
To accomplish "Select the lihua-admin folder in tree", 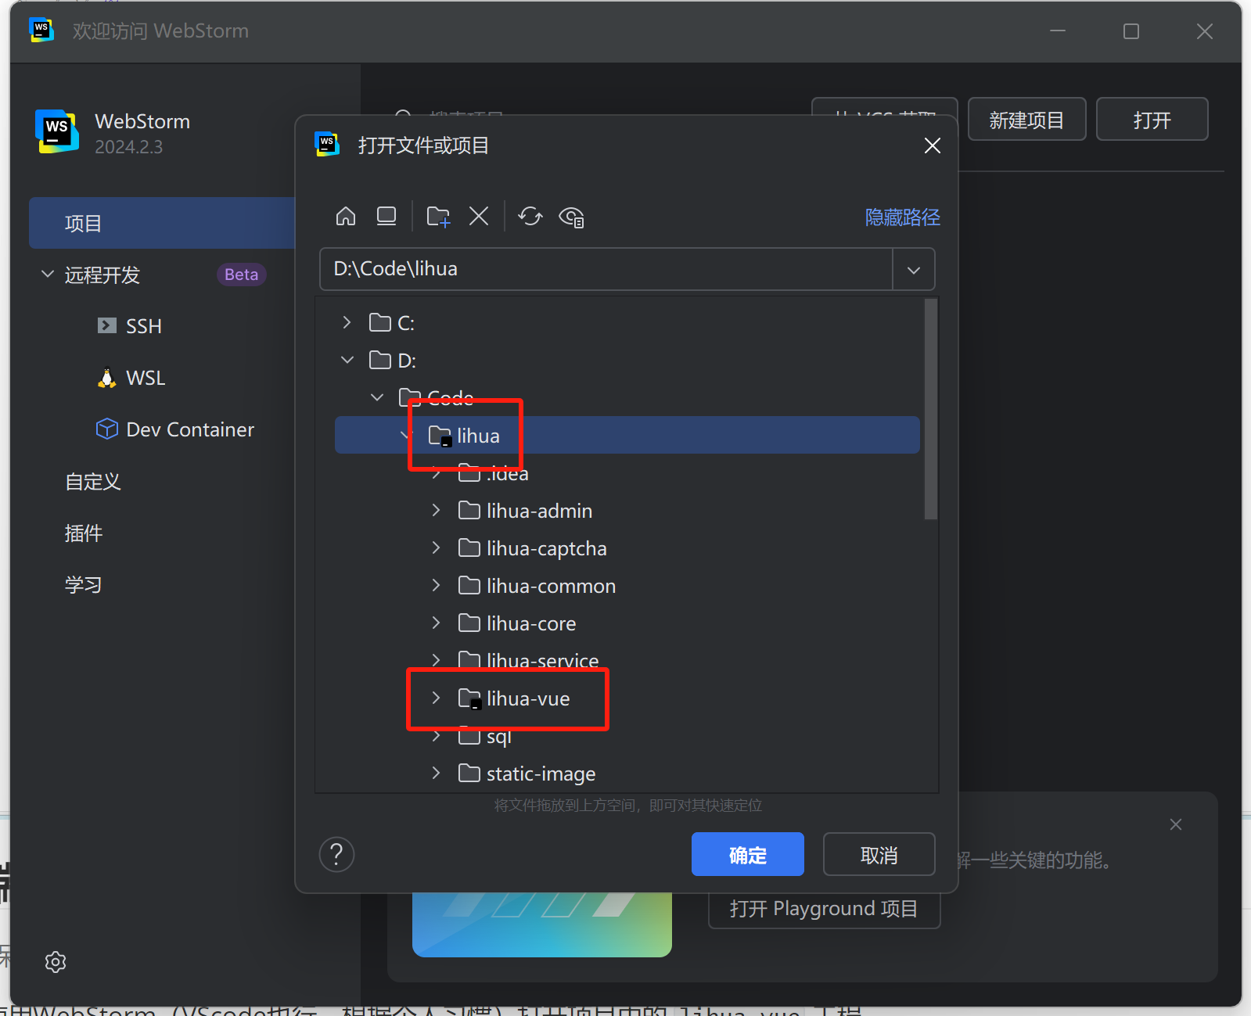I will (x=538, y=511).
